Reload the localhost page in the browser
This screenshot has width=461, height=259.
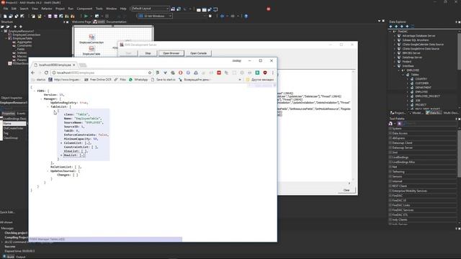pos(46,73)
